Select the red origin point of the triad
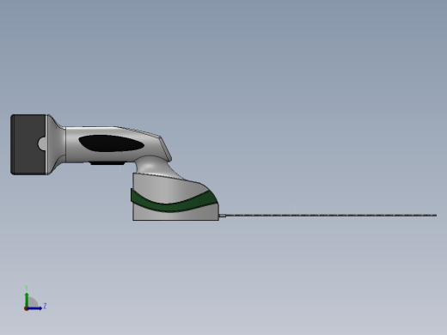The width and height of the screenshot is (447, 335). (x=26, y=309)
